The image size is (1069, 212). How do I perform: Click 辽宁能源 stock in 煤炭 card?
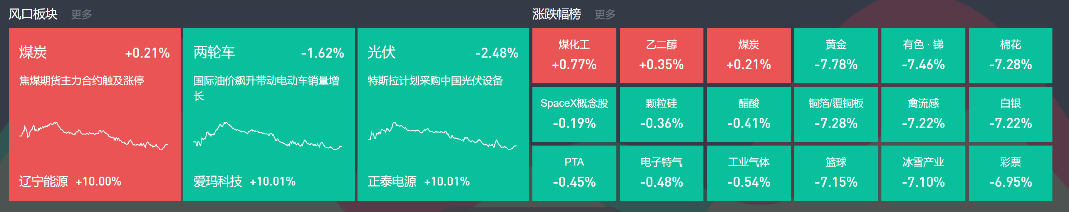coord(44,181)
